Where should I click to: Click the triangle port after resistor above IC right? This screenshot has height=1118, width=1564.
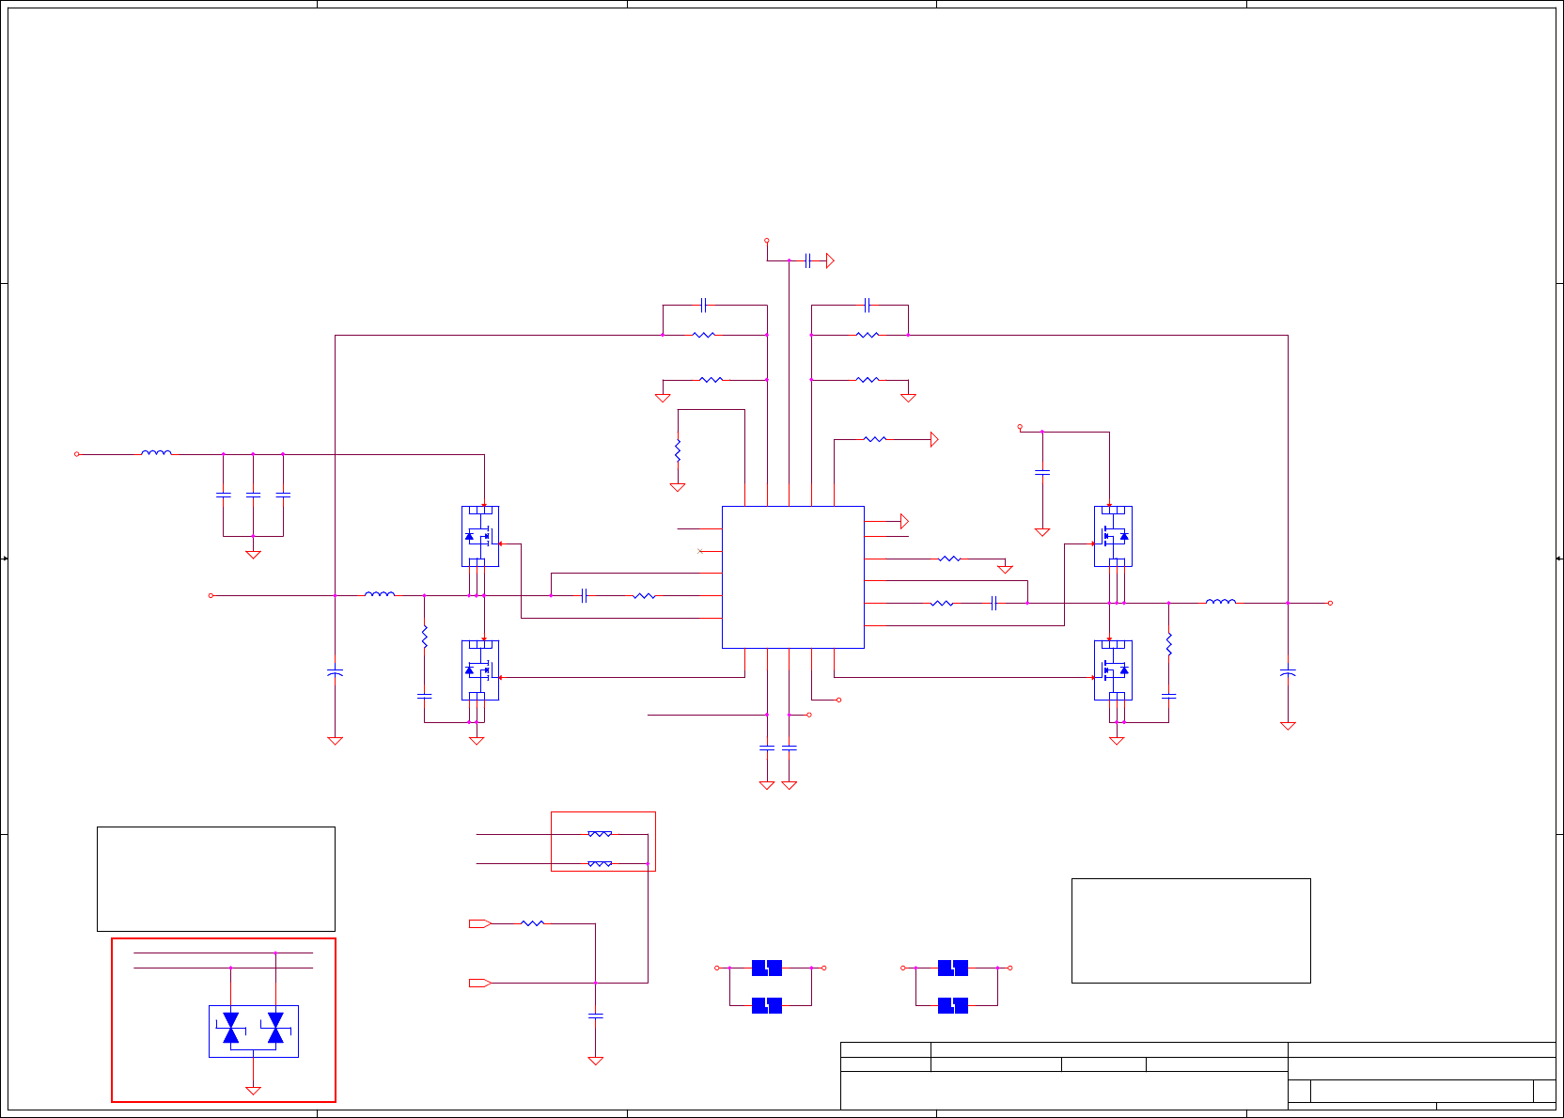point(934,439)
